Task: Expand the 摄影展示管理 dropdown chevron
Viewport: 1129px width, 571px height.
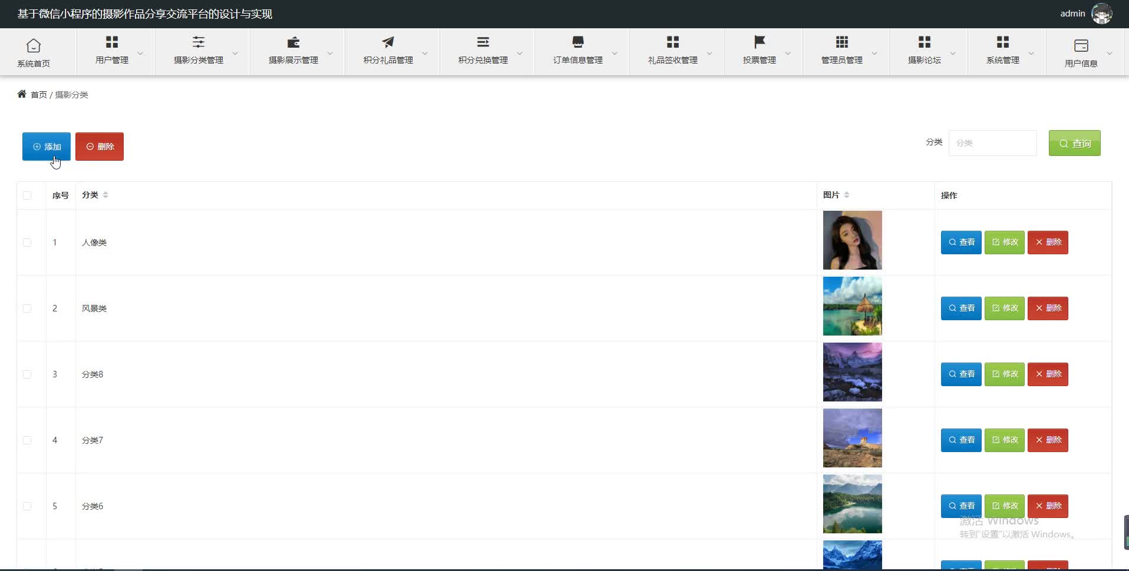Action: tap(330, 53)
